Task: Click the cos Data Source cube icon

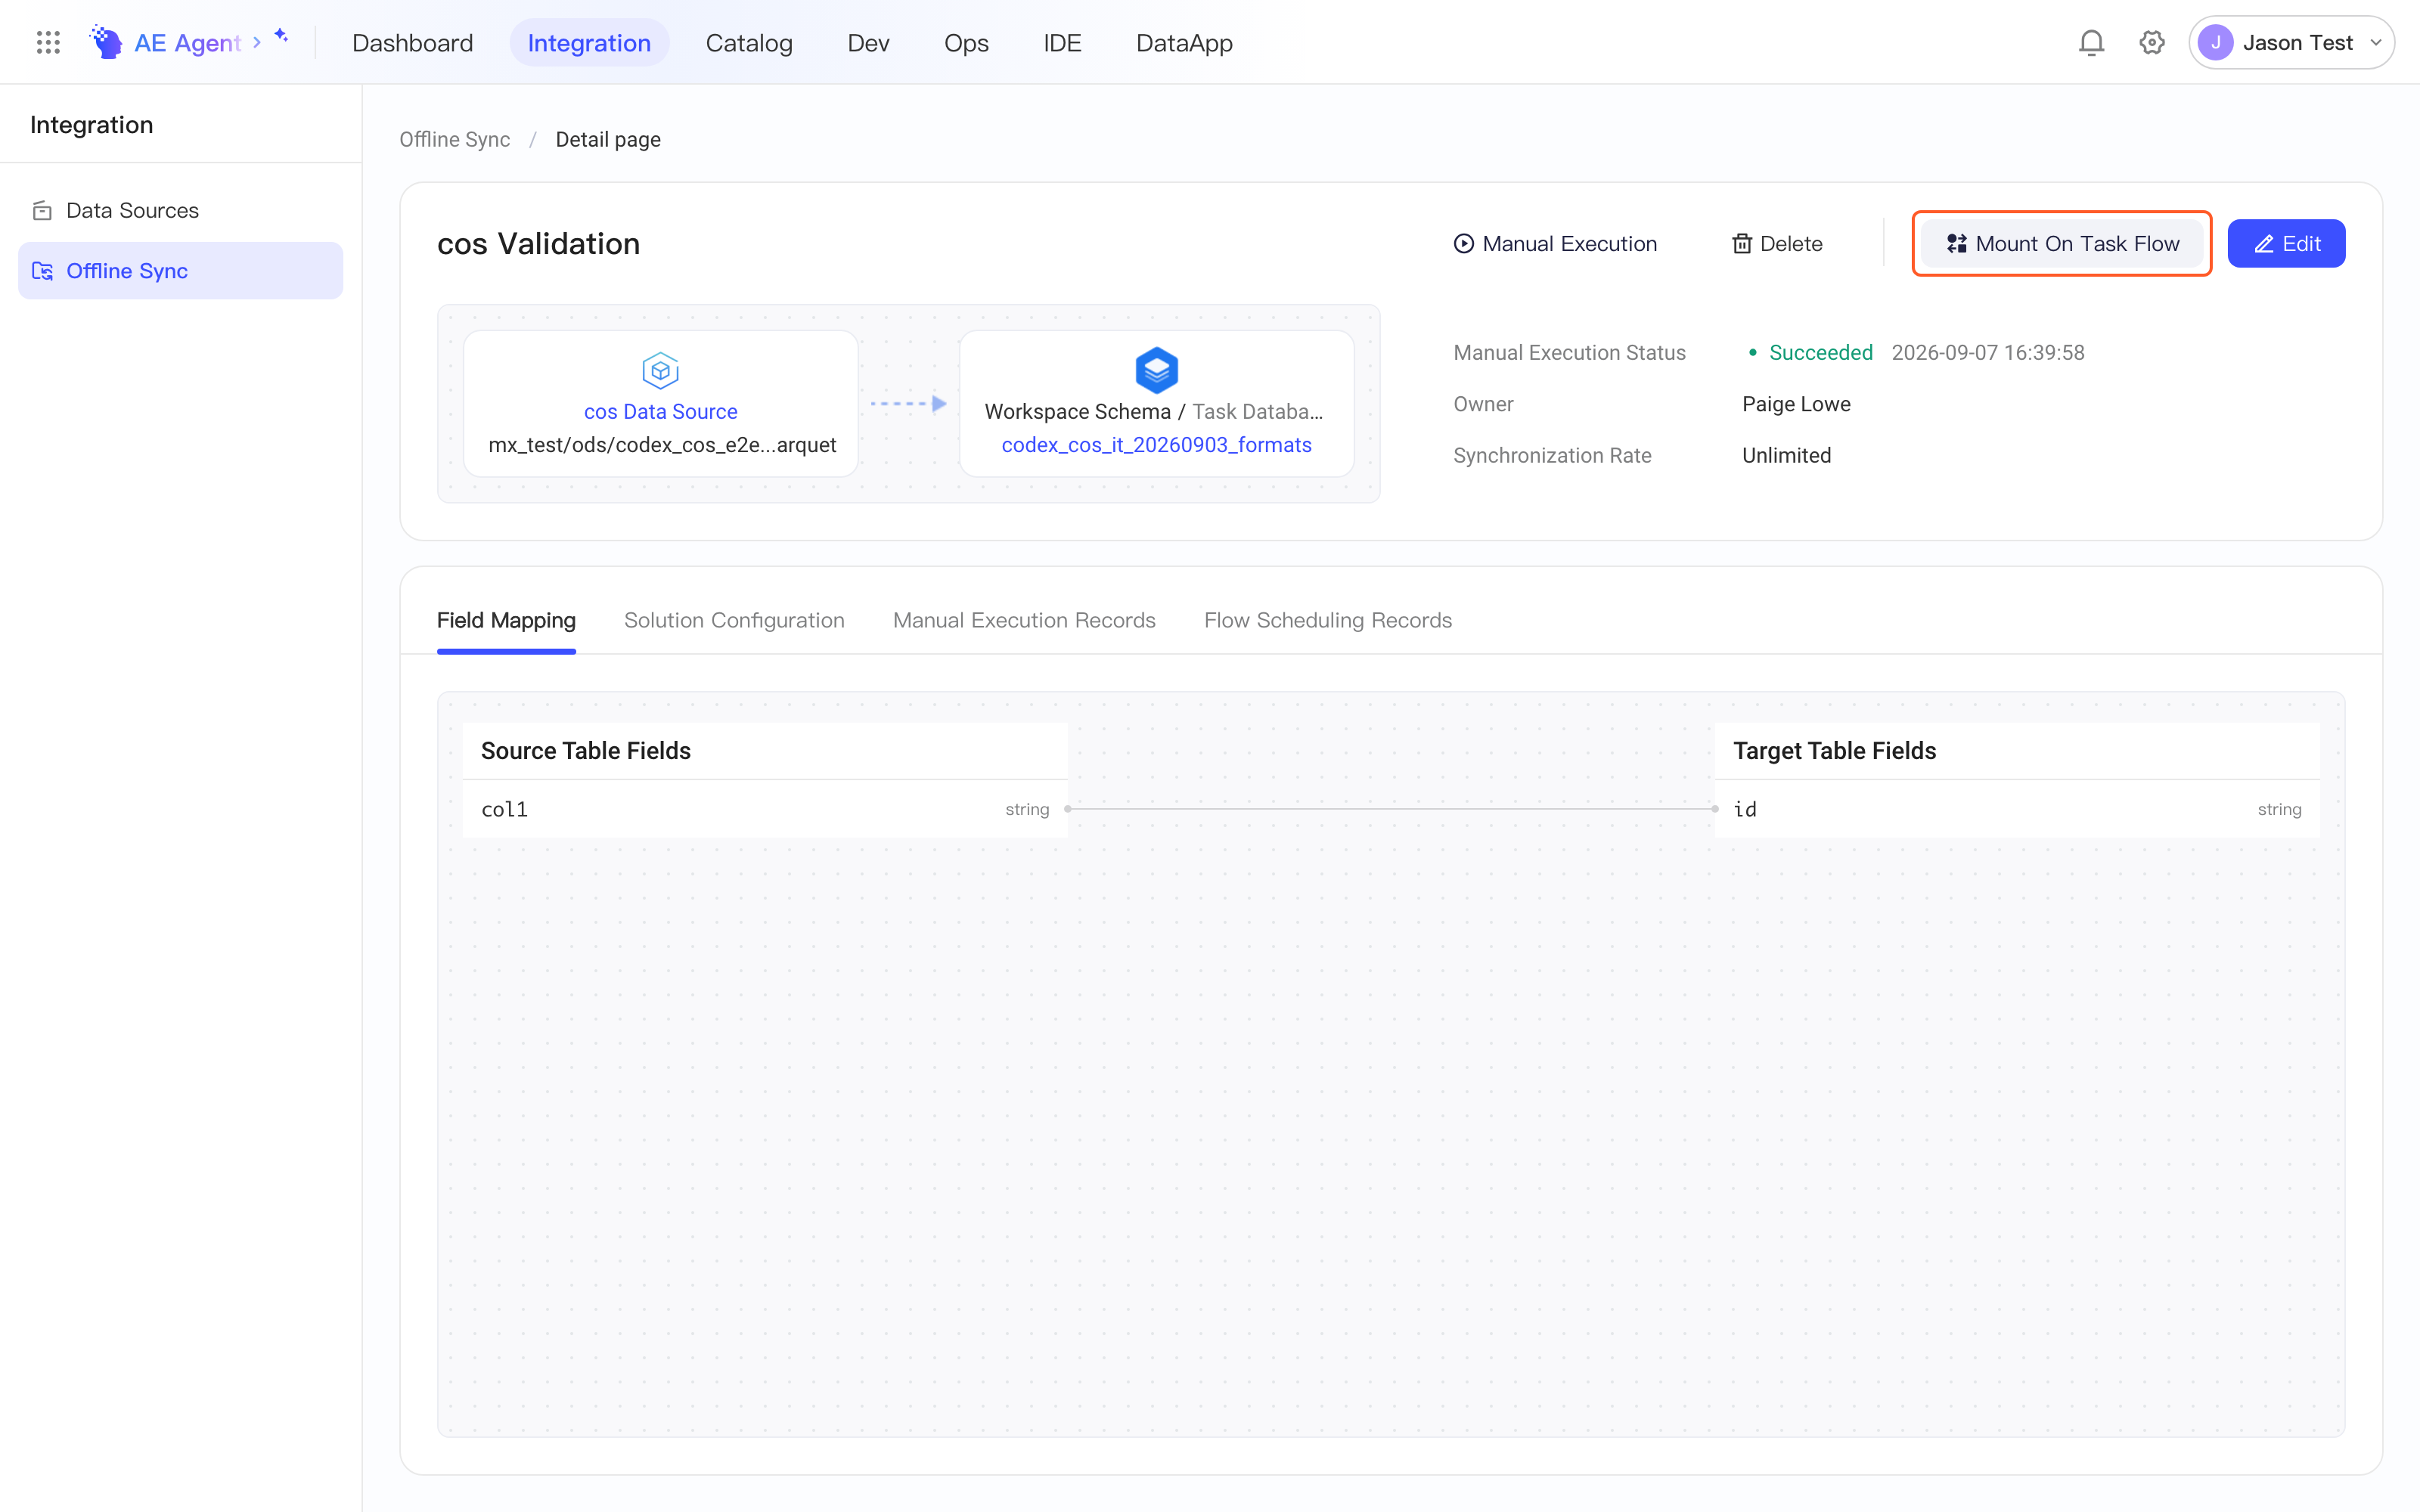Action: (x=660, y=371)
